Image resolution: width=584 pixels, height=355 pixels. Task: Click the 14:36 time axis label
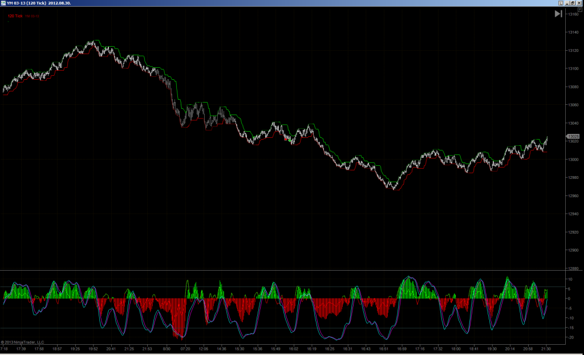(x=221, y=349)
